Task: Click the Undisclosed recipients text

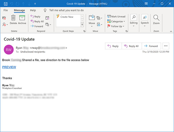Action: click(x=33, y=52)
